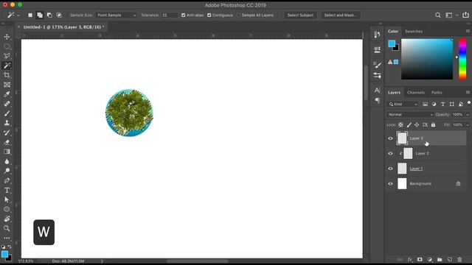Select the Dodge tool

[7, 171]
